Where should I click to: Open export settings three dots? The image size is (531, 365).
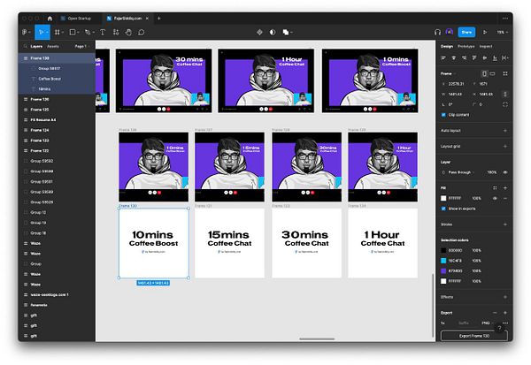pyautogui.click(x=505, y=323)
